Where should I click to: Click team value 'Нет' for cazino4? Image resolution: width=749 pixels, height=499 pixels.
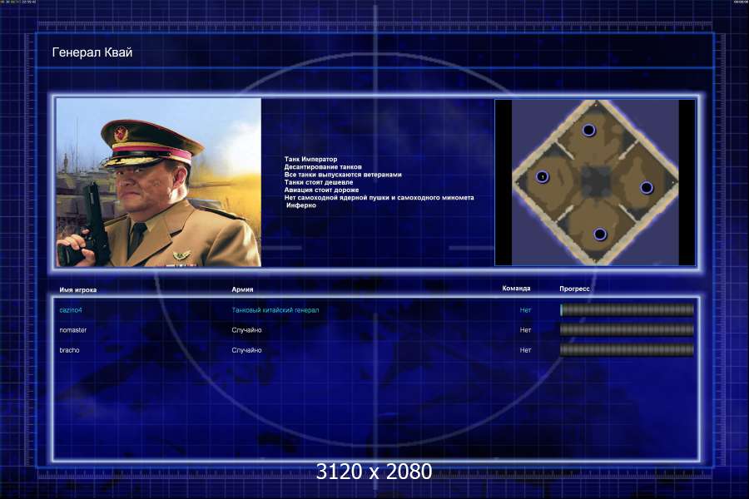tap(525, 310)
